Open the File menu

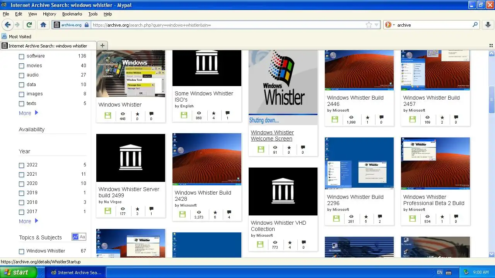tap(6, 14)
